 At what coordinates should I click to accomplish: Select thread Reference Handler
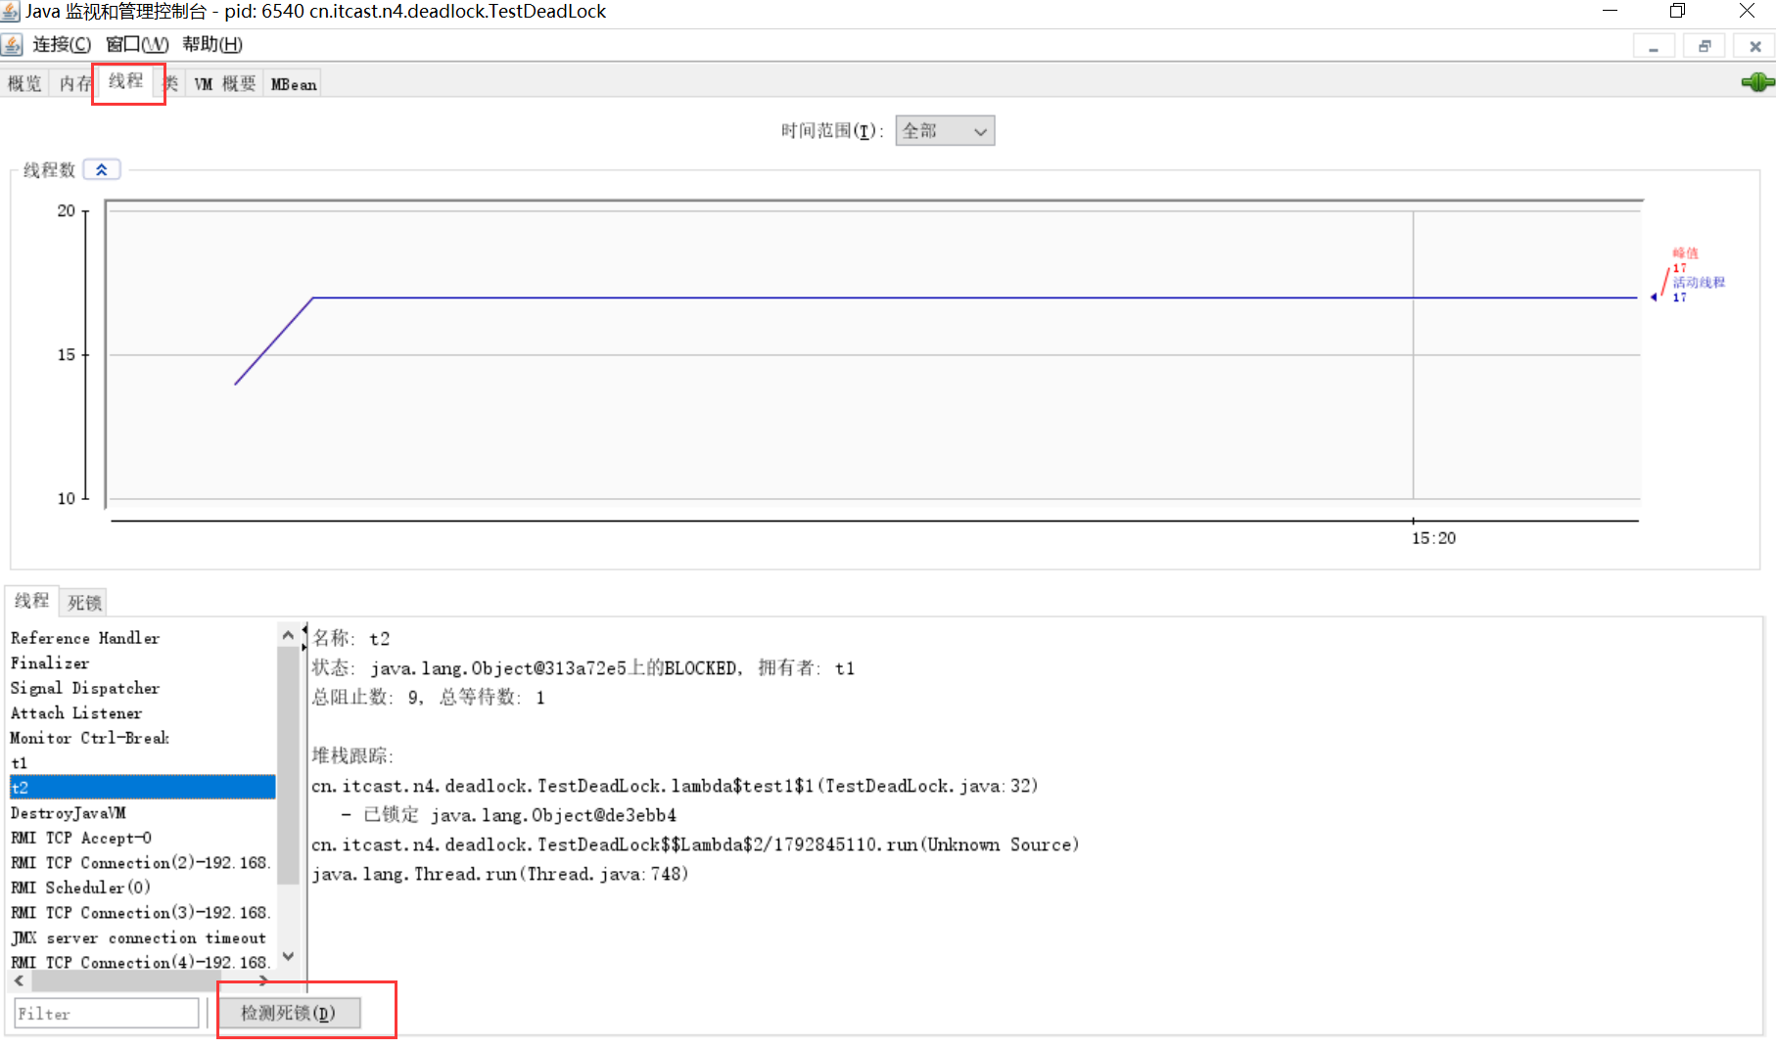click(143, 638)
